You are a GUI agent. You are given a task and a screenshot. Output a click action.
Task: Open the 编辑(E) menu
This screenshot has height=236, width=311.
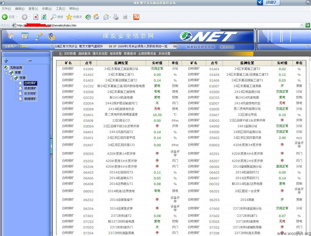(20, 9)
